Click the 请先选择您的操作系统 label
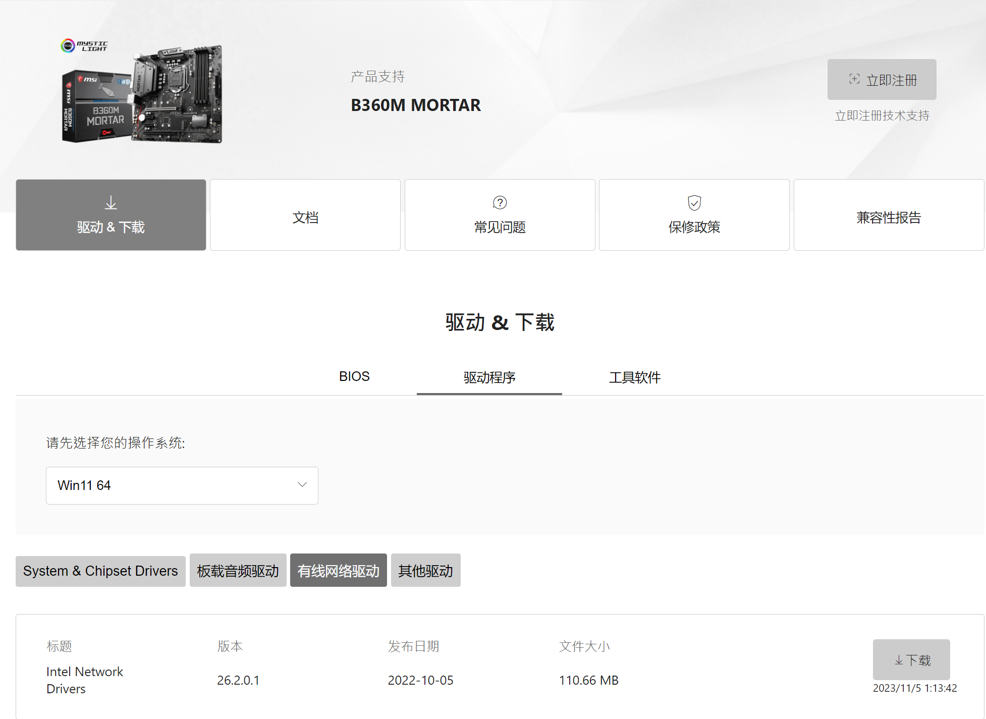986x719 pixels. [116, 443]
